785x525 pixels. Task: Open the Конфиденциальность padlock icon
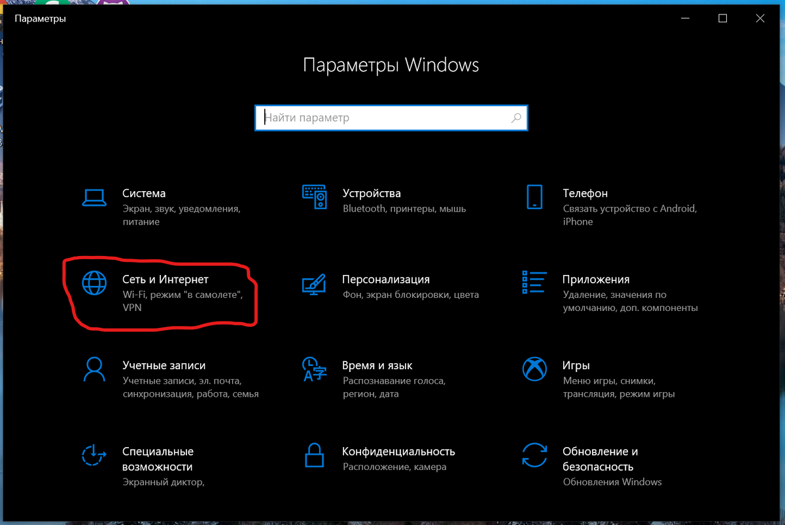point(314,454)
